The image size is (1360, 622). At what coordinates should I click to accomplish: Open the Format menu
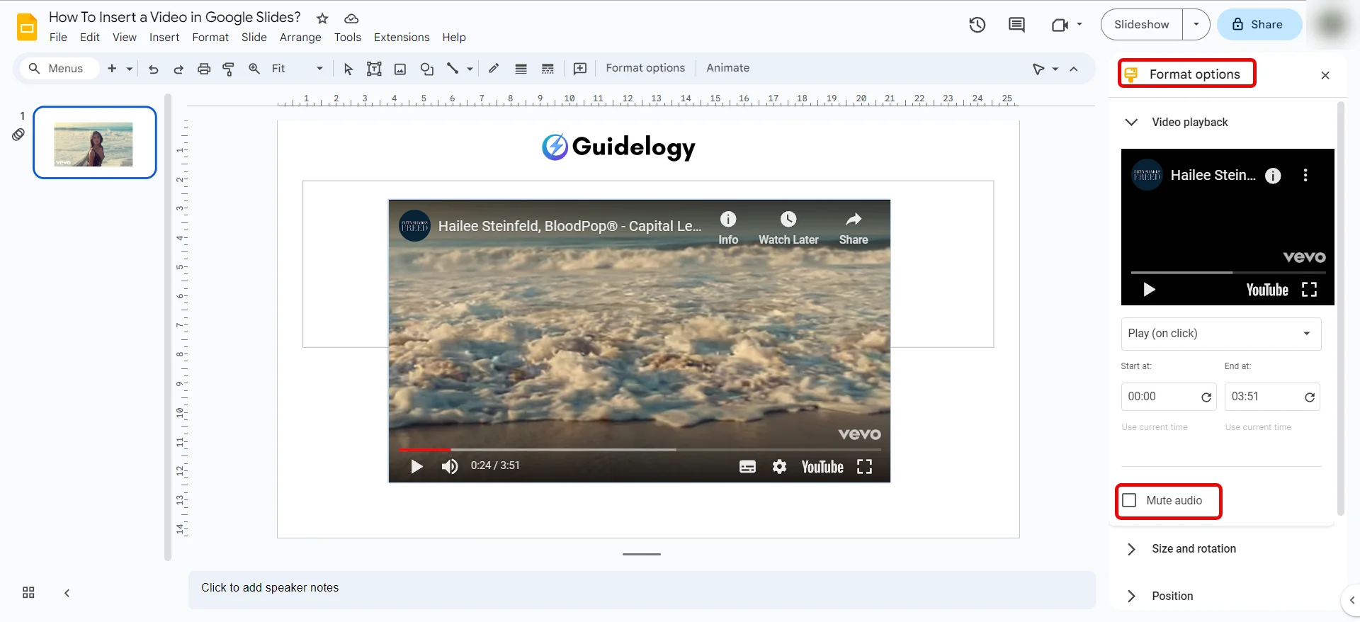click(x=210, y=38)
